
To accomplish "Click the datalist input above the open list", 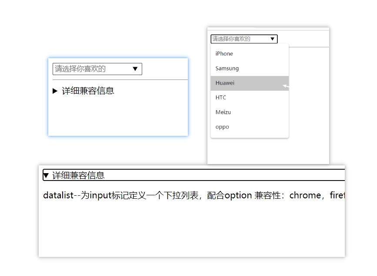I will point(244,39).
